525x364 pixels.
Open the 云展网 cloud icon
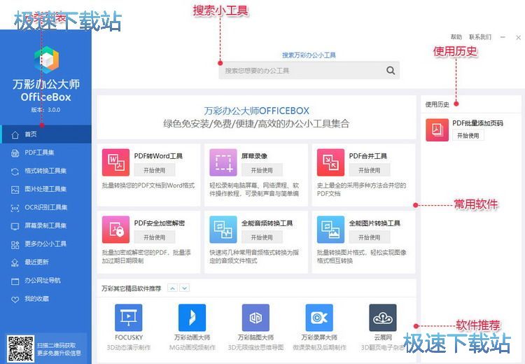383,318
